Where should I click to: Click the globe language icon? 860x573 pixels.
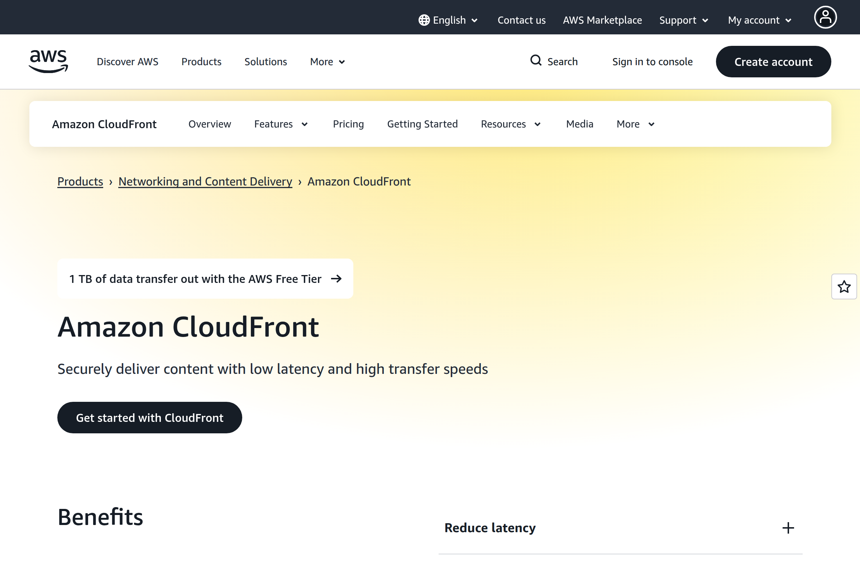(424, 20)
